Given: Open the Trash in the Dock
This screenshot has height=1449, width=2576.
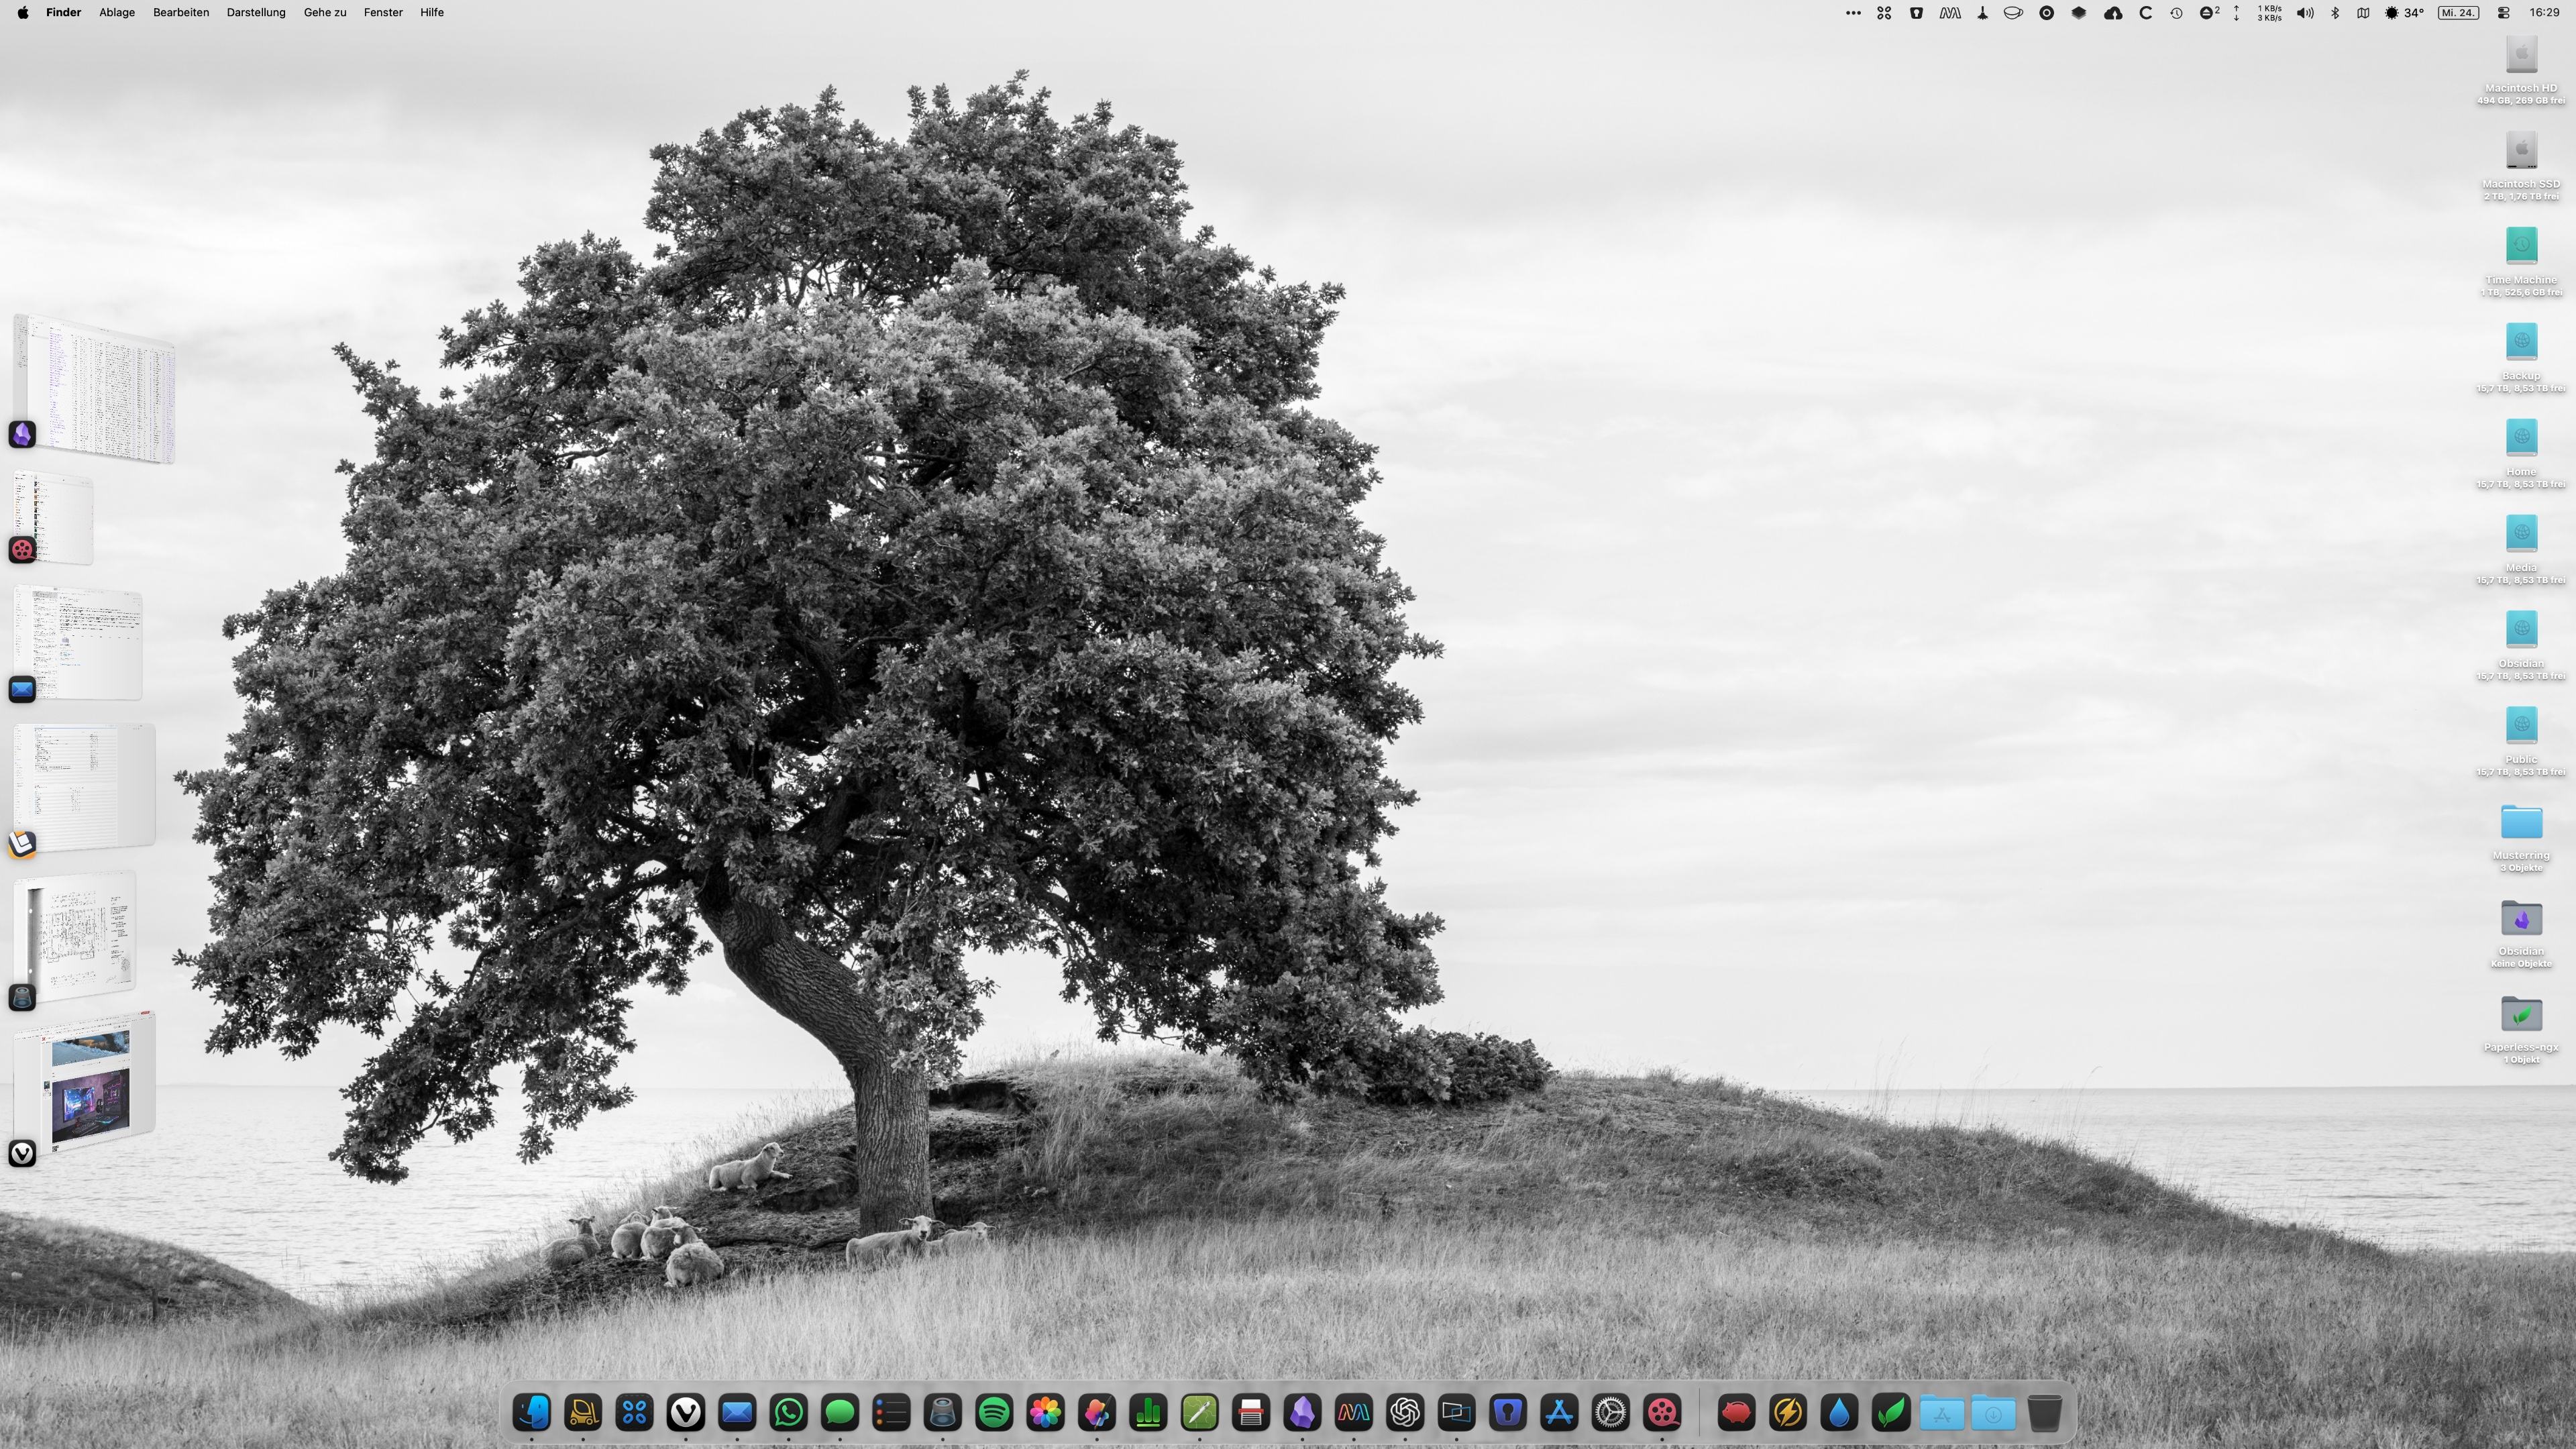Looking at the screenshot, I should (2044, 1412).
